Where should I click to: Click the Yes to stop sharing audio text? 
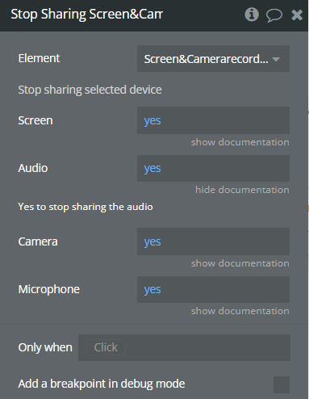click(x=86, y=207)
